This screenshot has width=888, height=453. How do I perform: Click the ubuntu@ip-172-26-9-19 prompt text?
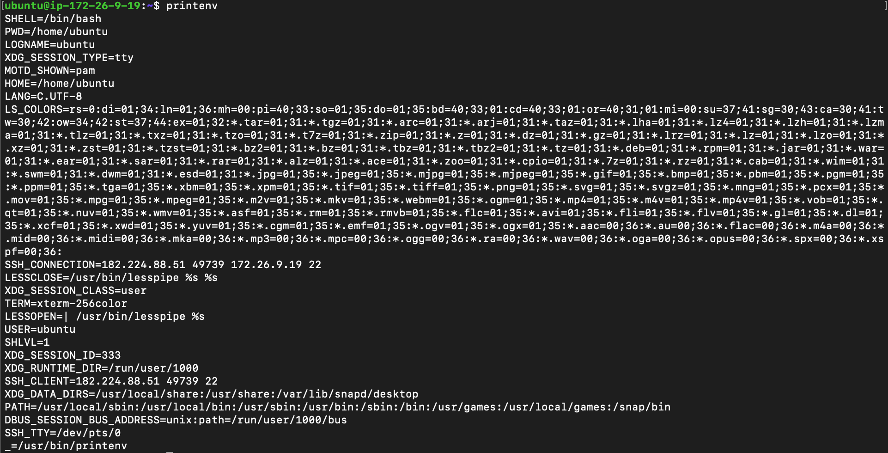(73, 6)
